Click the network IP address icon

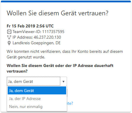(9, 37)
